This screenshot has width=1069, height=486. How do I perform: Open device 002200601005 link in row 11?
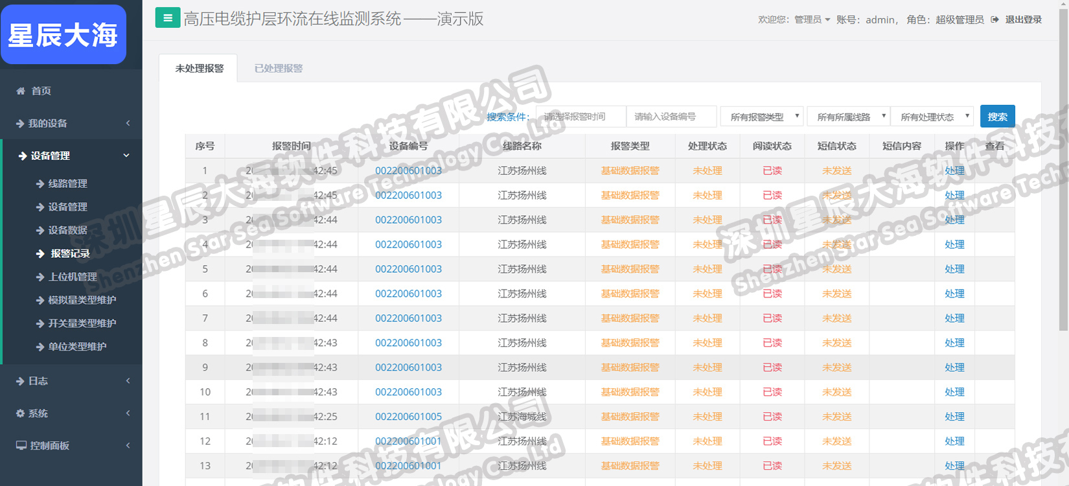(408, 417)
